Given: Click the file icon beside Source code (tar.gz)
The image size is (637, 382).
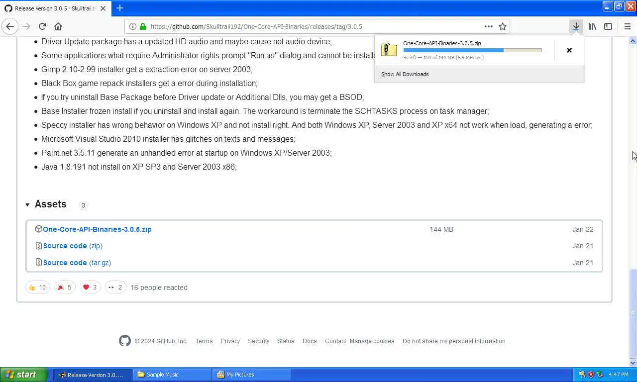Looking at the screenshot, I should click(x=39, y=262).
